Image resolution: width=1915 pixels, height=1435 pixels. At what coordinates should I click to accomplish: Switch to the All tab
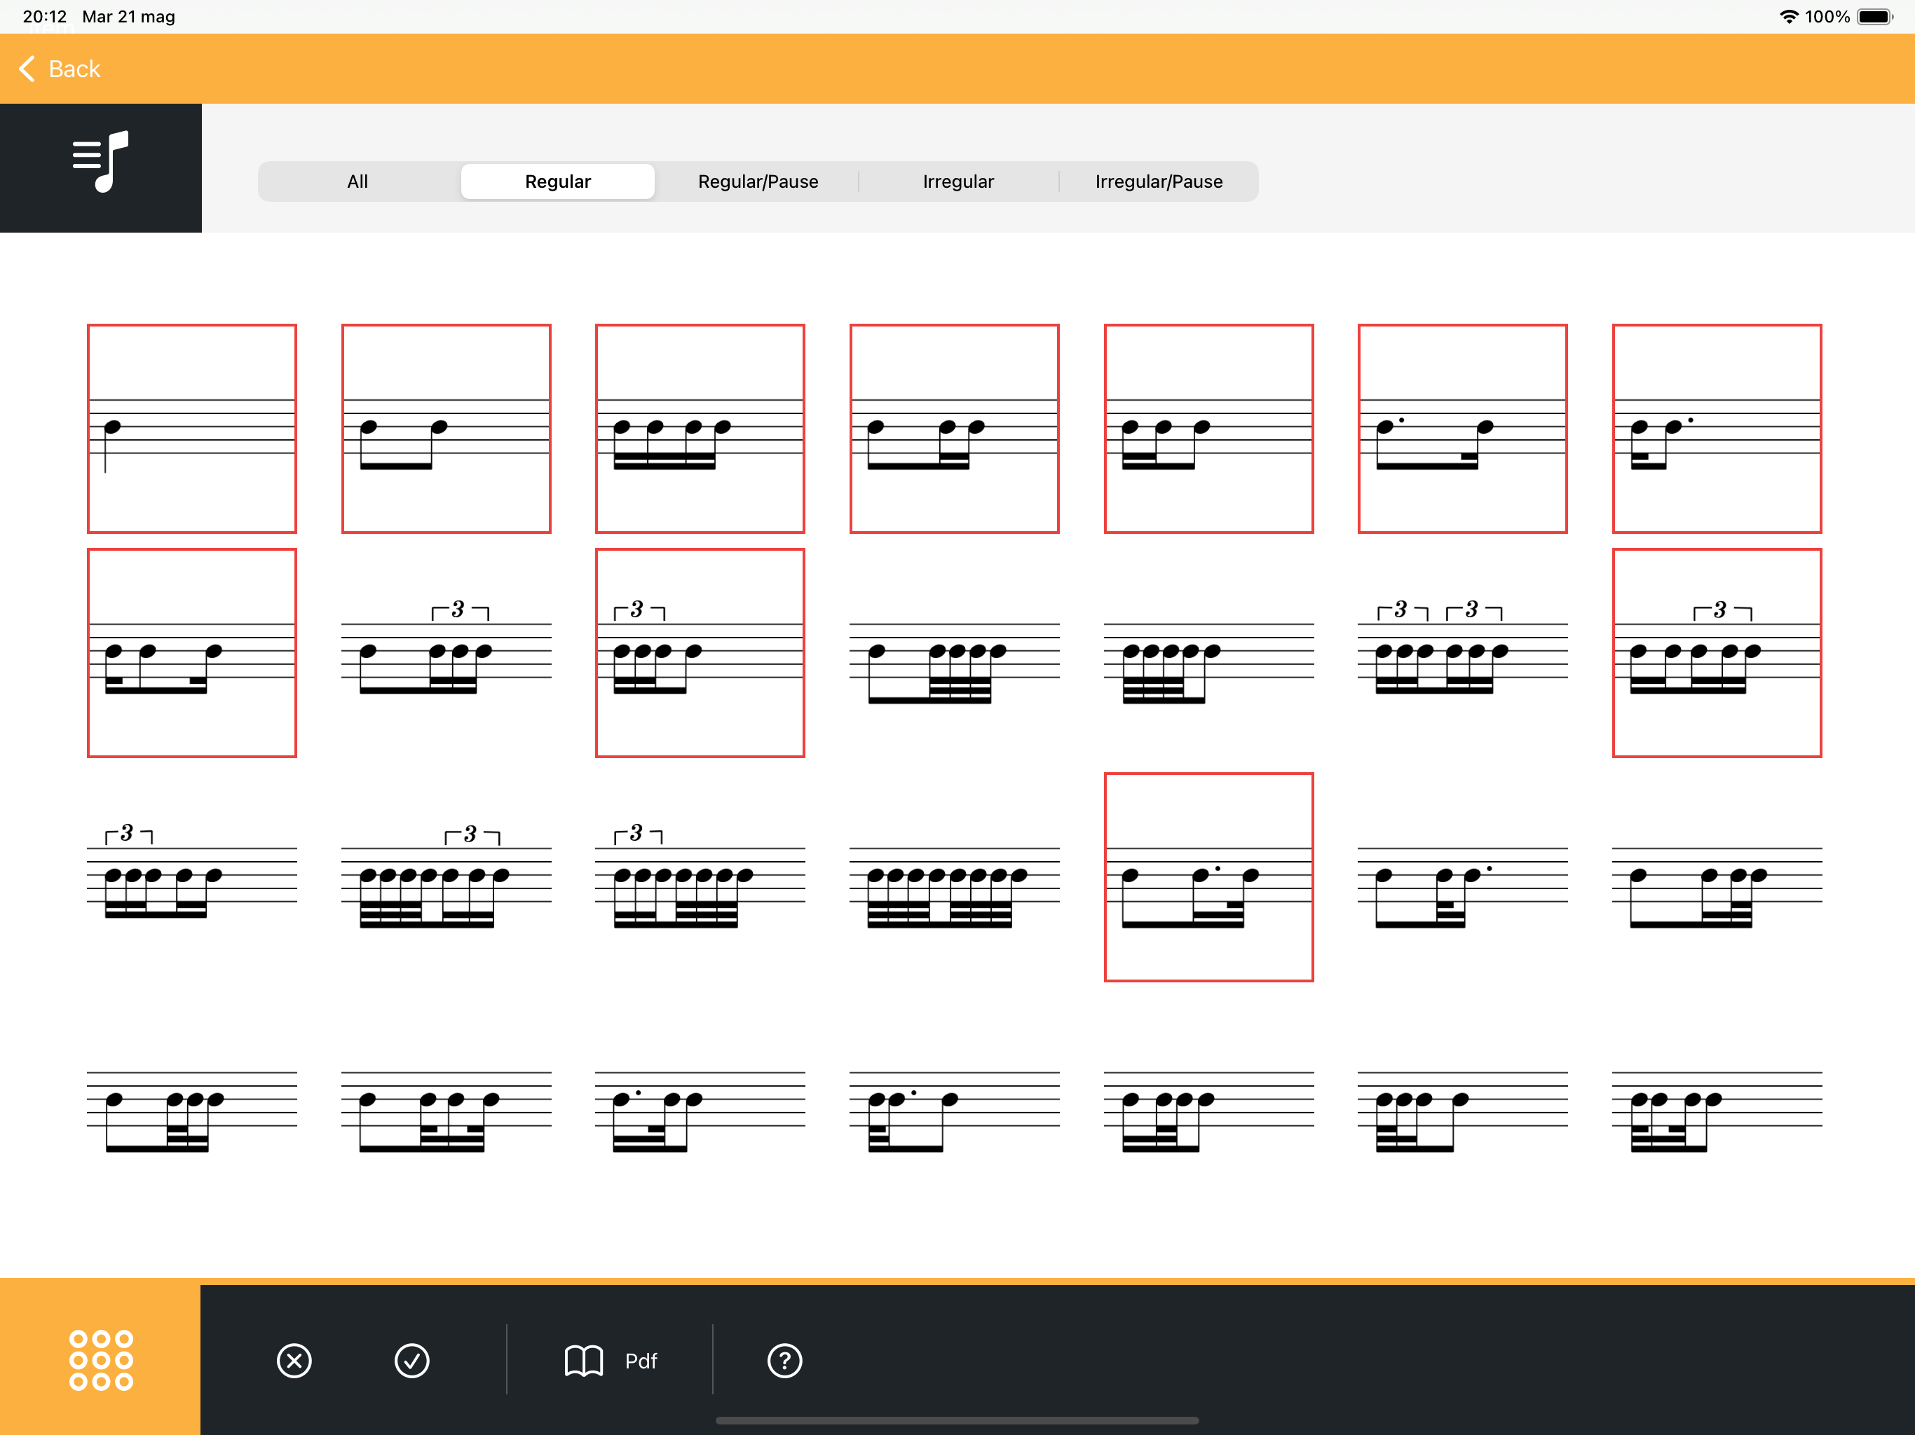click(x=357, y=181)
